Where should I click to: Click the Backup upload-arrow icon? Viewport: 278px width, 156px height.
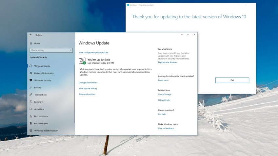point(31,87)
